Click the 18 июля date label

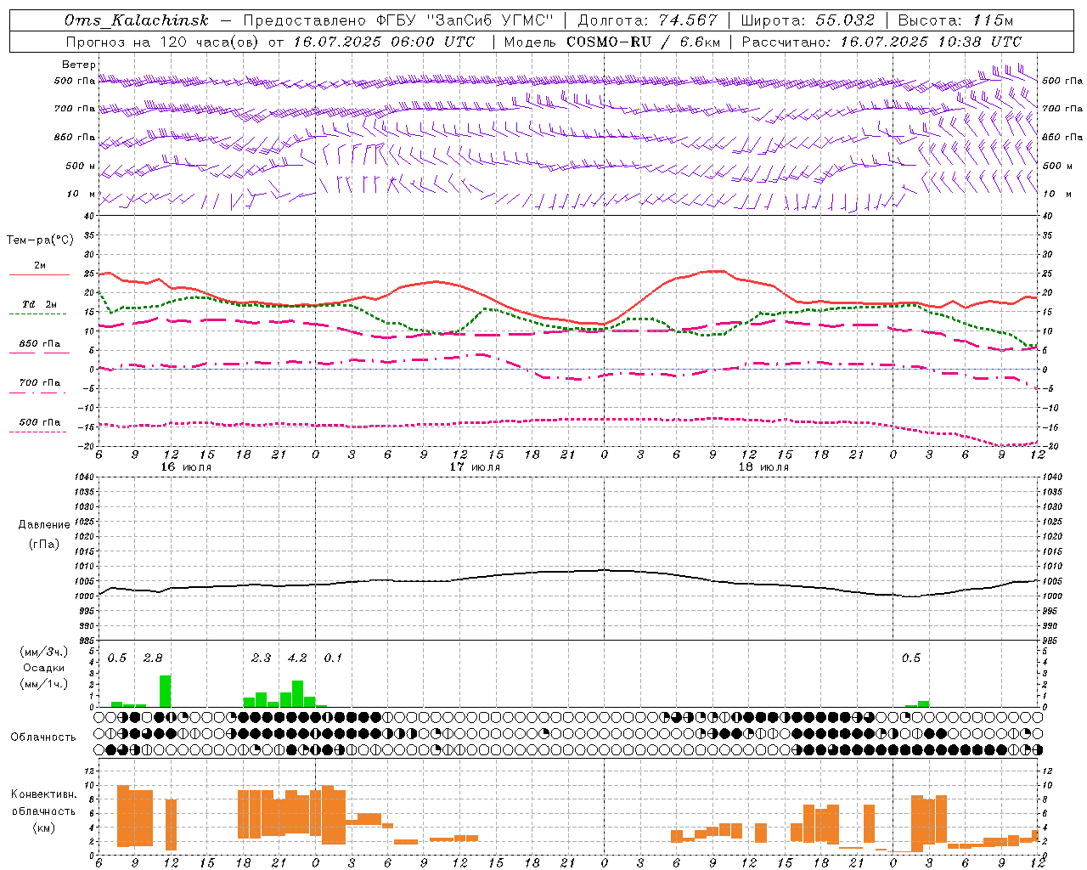point(763,466)
